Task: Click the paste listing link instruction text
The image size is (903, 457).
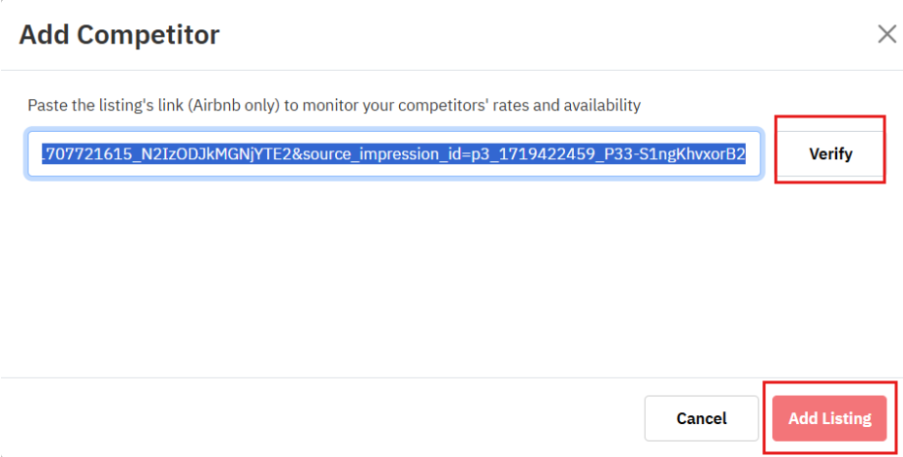Action: tap(334, 105)
